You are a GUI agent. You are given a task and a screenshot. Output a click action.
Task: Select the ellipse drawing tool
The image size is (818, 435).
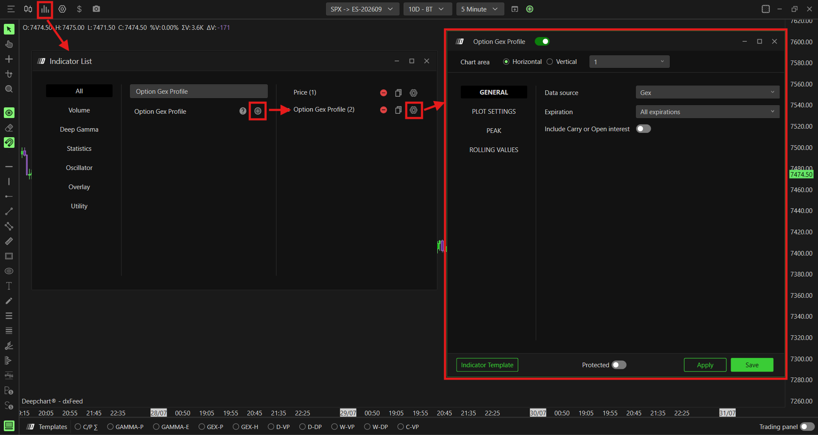(9, 271)
